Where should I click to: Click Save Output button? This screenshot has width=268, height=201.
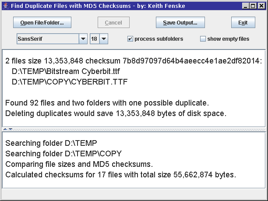(x=180, y=22)
